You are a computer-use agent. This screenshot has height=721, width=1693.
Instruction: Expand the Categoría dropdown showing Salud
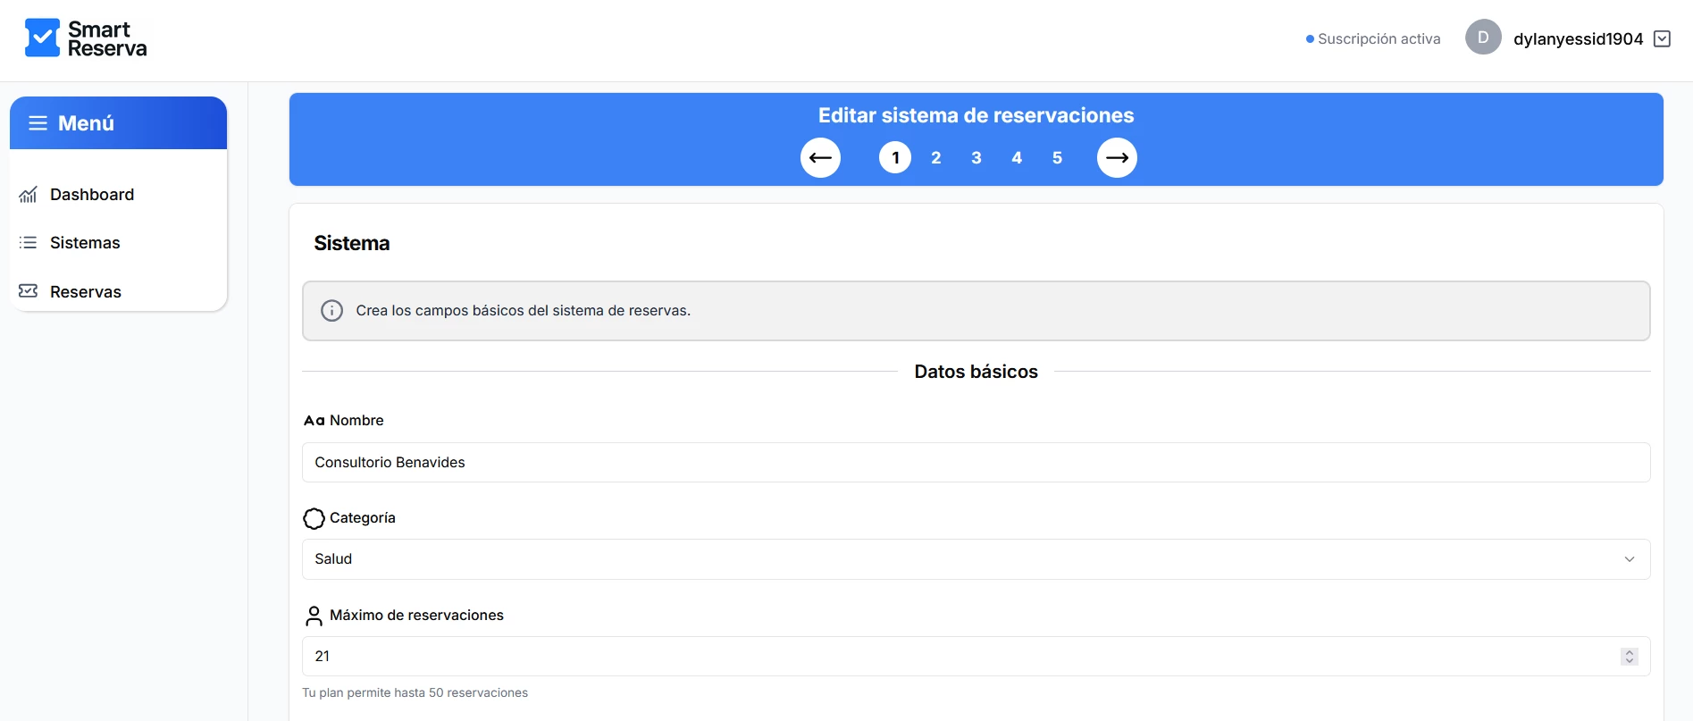[x=976, y=559]
